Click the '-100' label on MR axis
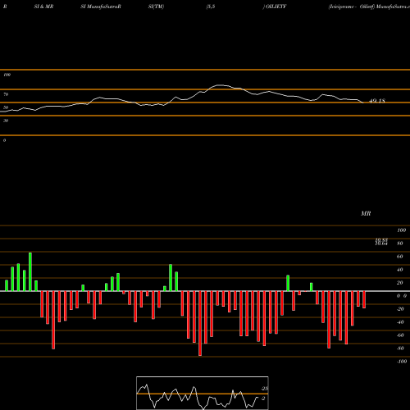 402,362
